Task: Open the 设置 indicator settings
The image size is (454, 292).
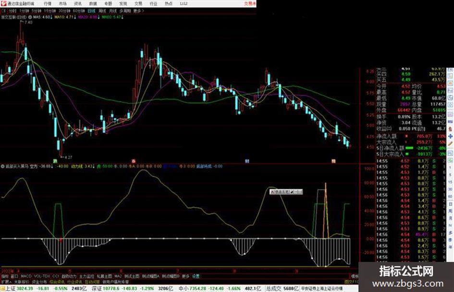Action: (196, 276)
